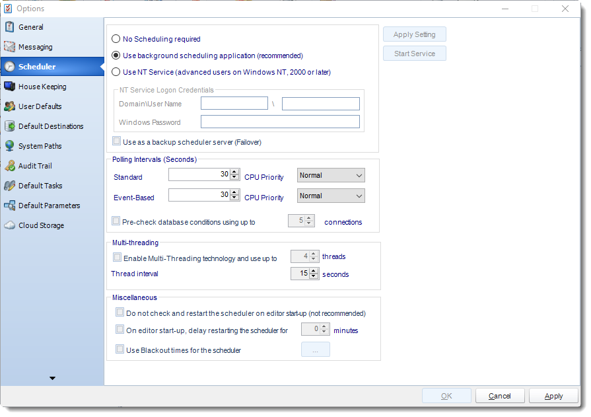Increase Standard polling interval value
The height and width of the screenshot is (417, 591).
pos(234,172)
